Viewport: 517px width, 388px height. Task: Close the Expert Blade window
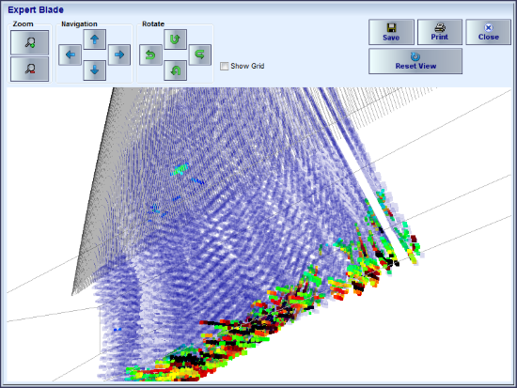pyautogui.click(x=488, y=32)
